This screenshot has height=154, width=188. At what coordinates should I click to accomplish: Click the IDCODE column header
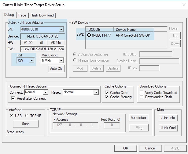(x=100, y=29)
